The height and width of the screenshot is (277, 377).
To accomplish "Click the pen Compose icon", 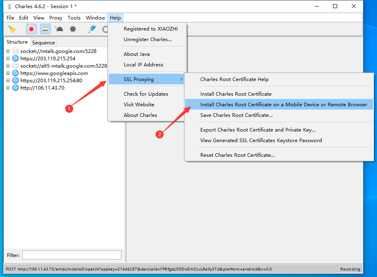I will point(92,29).
